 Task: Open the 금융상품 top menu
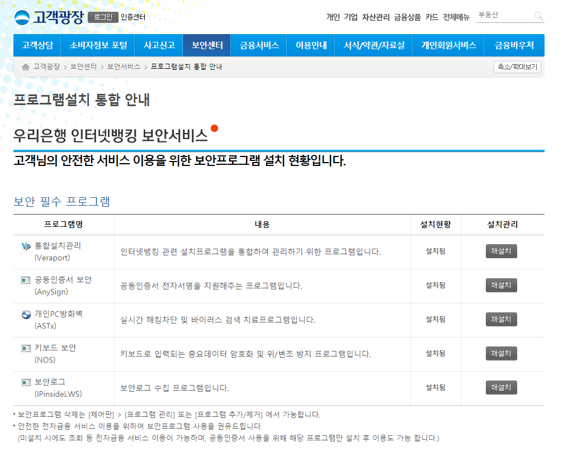(x=407, y=17)
